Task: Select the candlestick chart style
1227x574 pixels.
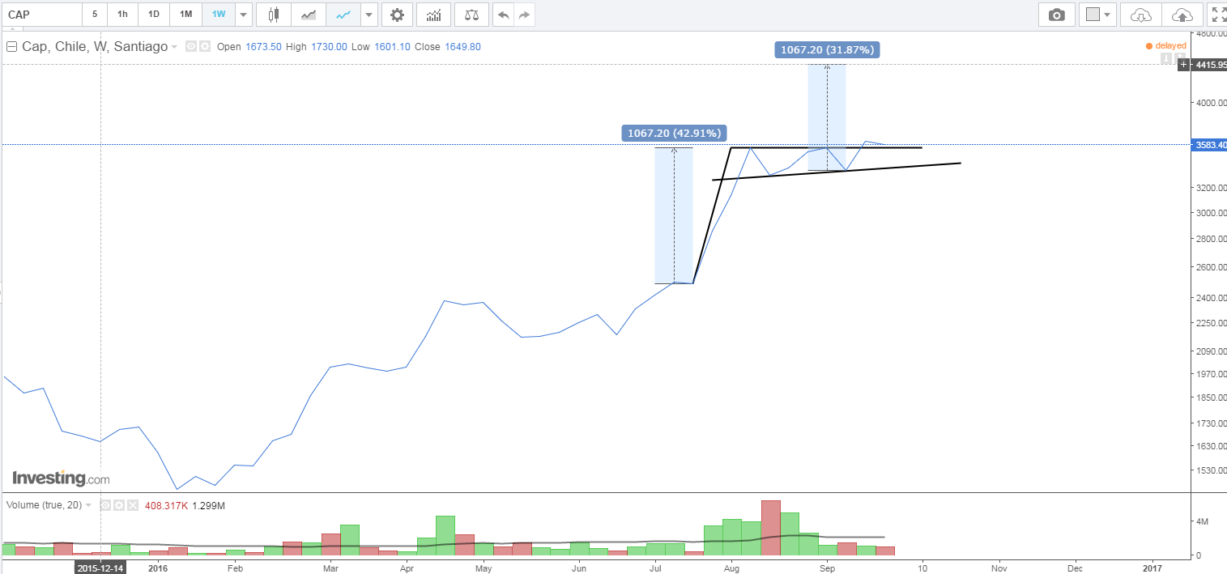Action: click(x=274, y=15)
